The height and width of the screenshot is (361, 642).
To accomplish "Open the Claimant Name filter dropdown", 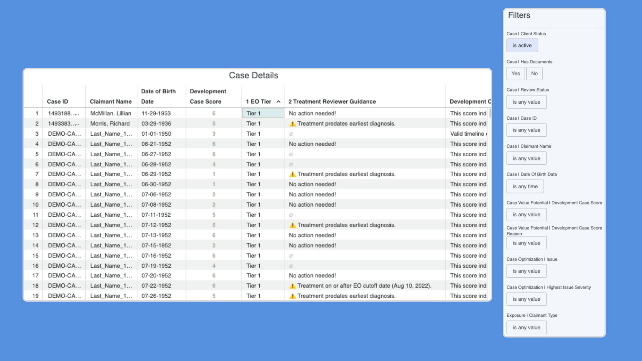I will click(526, 159).
